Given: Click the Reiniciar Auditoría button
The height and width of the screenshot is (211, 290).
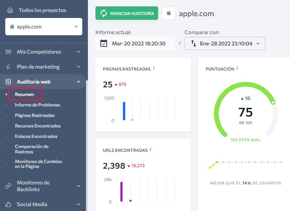Looking at the screenshot, I should 127,13.
